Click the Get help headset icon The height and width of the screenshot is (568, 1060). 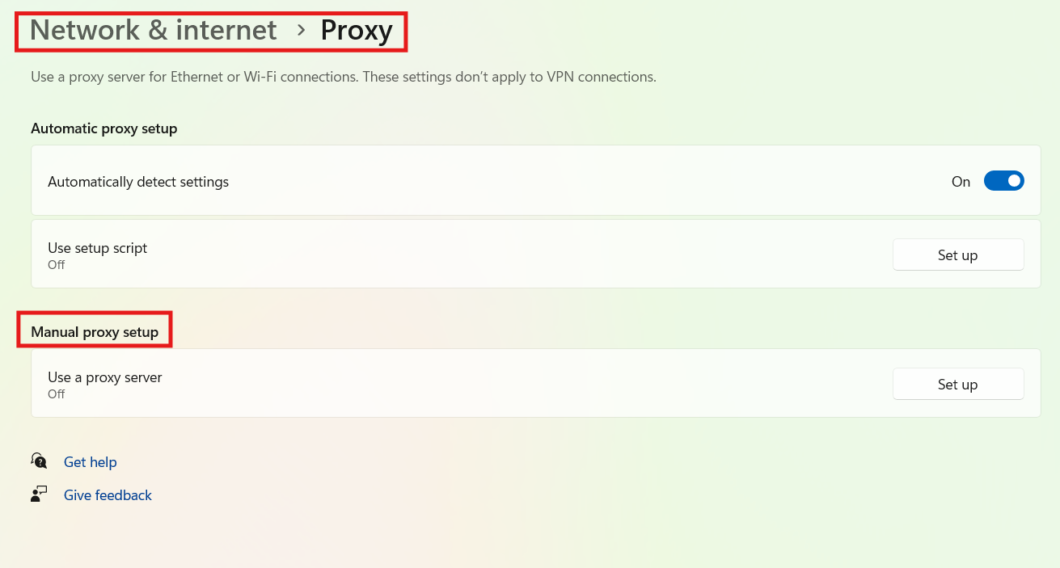coord(38,461)
